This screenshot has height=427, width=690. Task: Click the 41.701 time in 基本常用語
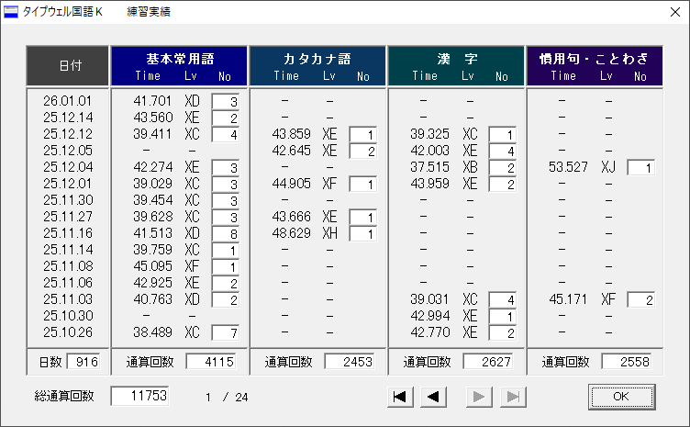point(152,101)
